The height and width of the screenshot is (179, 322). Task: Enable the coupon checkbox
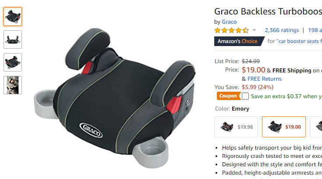point(245,96)
